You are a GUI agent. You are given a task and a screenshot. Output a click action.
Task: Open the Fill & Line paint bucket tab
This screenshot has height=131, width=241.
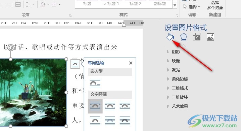170,37
